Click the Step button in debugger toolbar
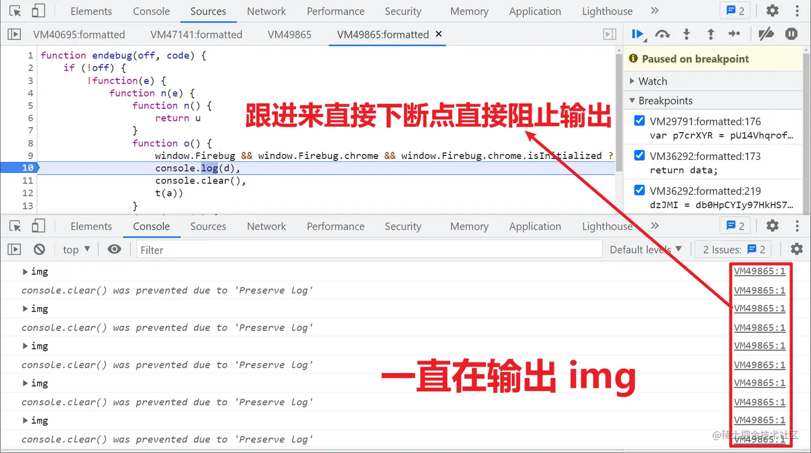Viewport: 811px width, 453px height. pyautogui.click(x=734, y=34)
